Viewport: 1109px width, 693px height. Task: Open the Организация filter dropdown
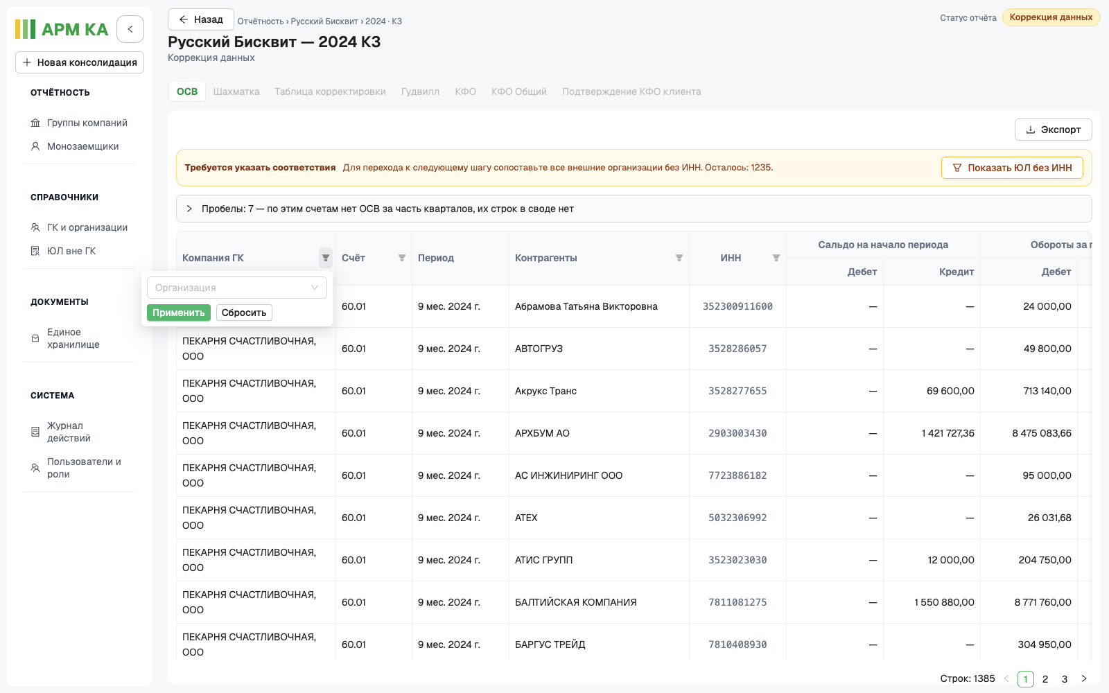237,288
